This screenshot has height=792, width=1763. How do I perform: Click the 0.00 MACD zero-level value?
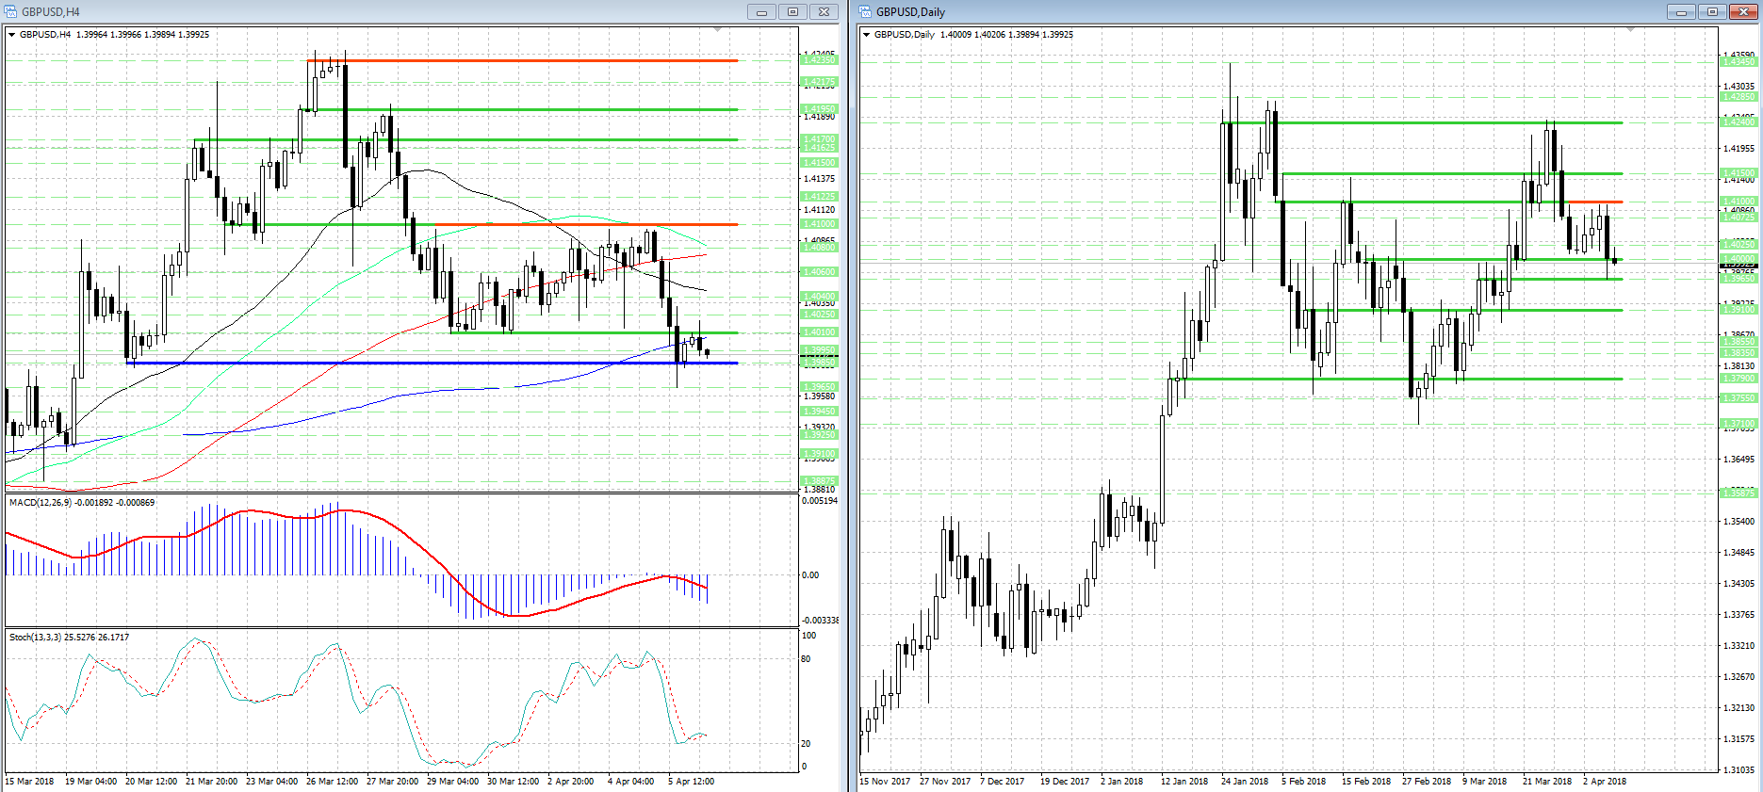pyautogui.click(x=810, y=575)
